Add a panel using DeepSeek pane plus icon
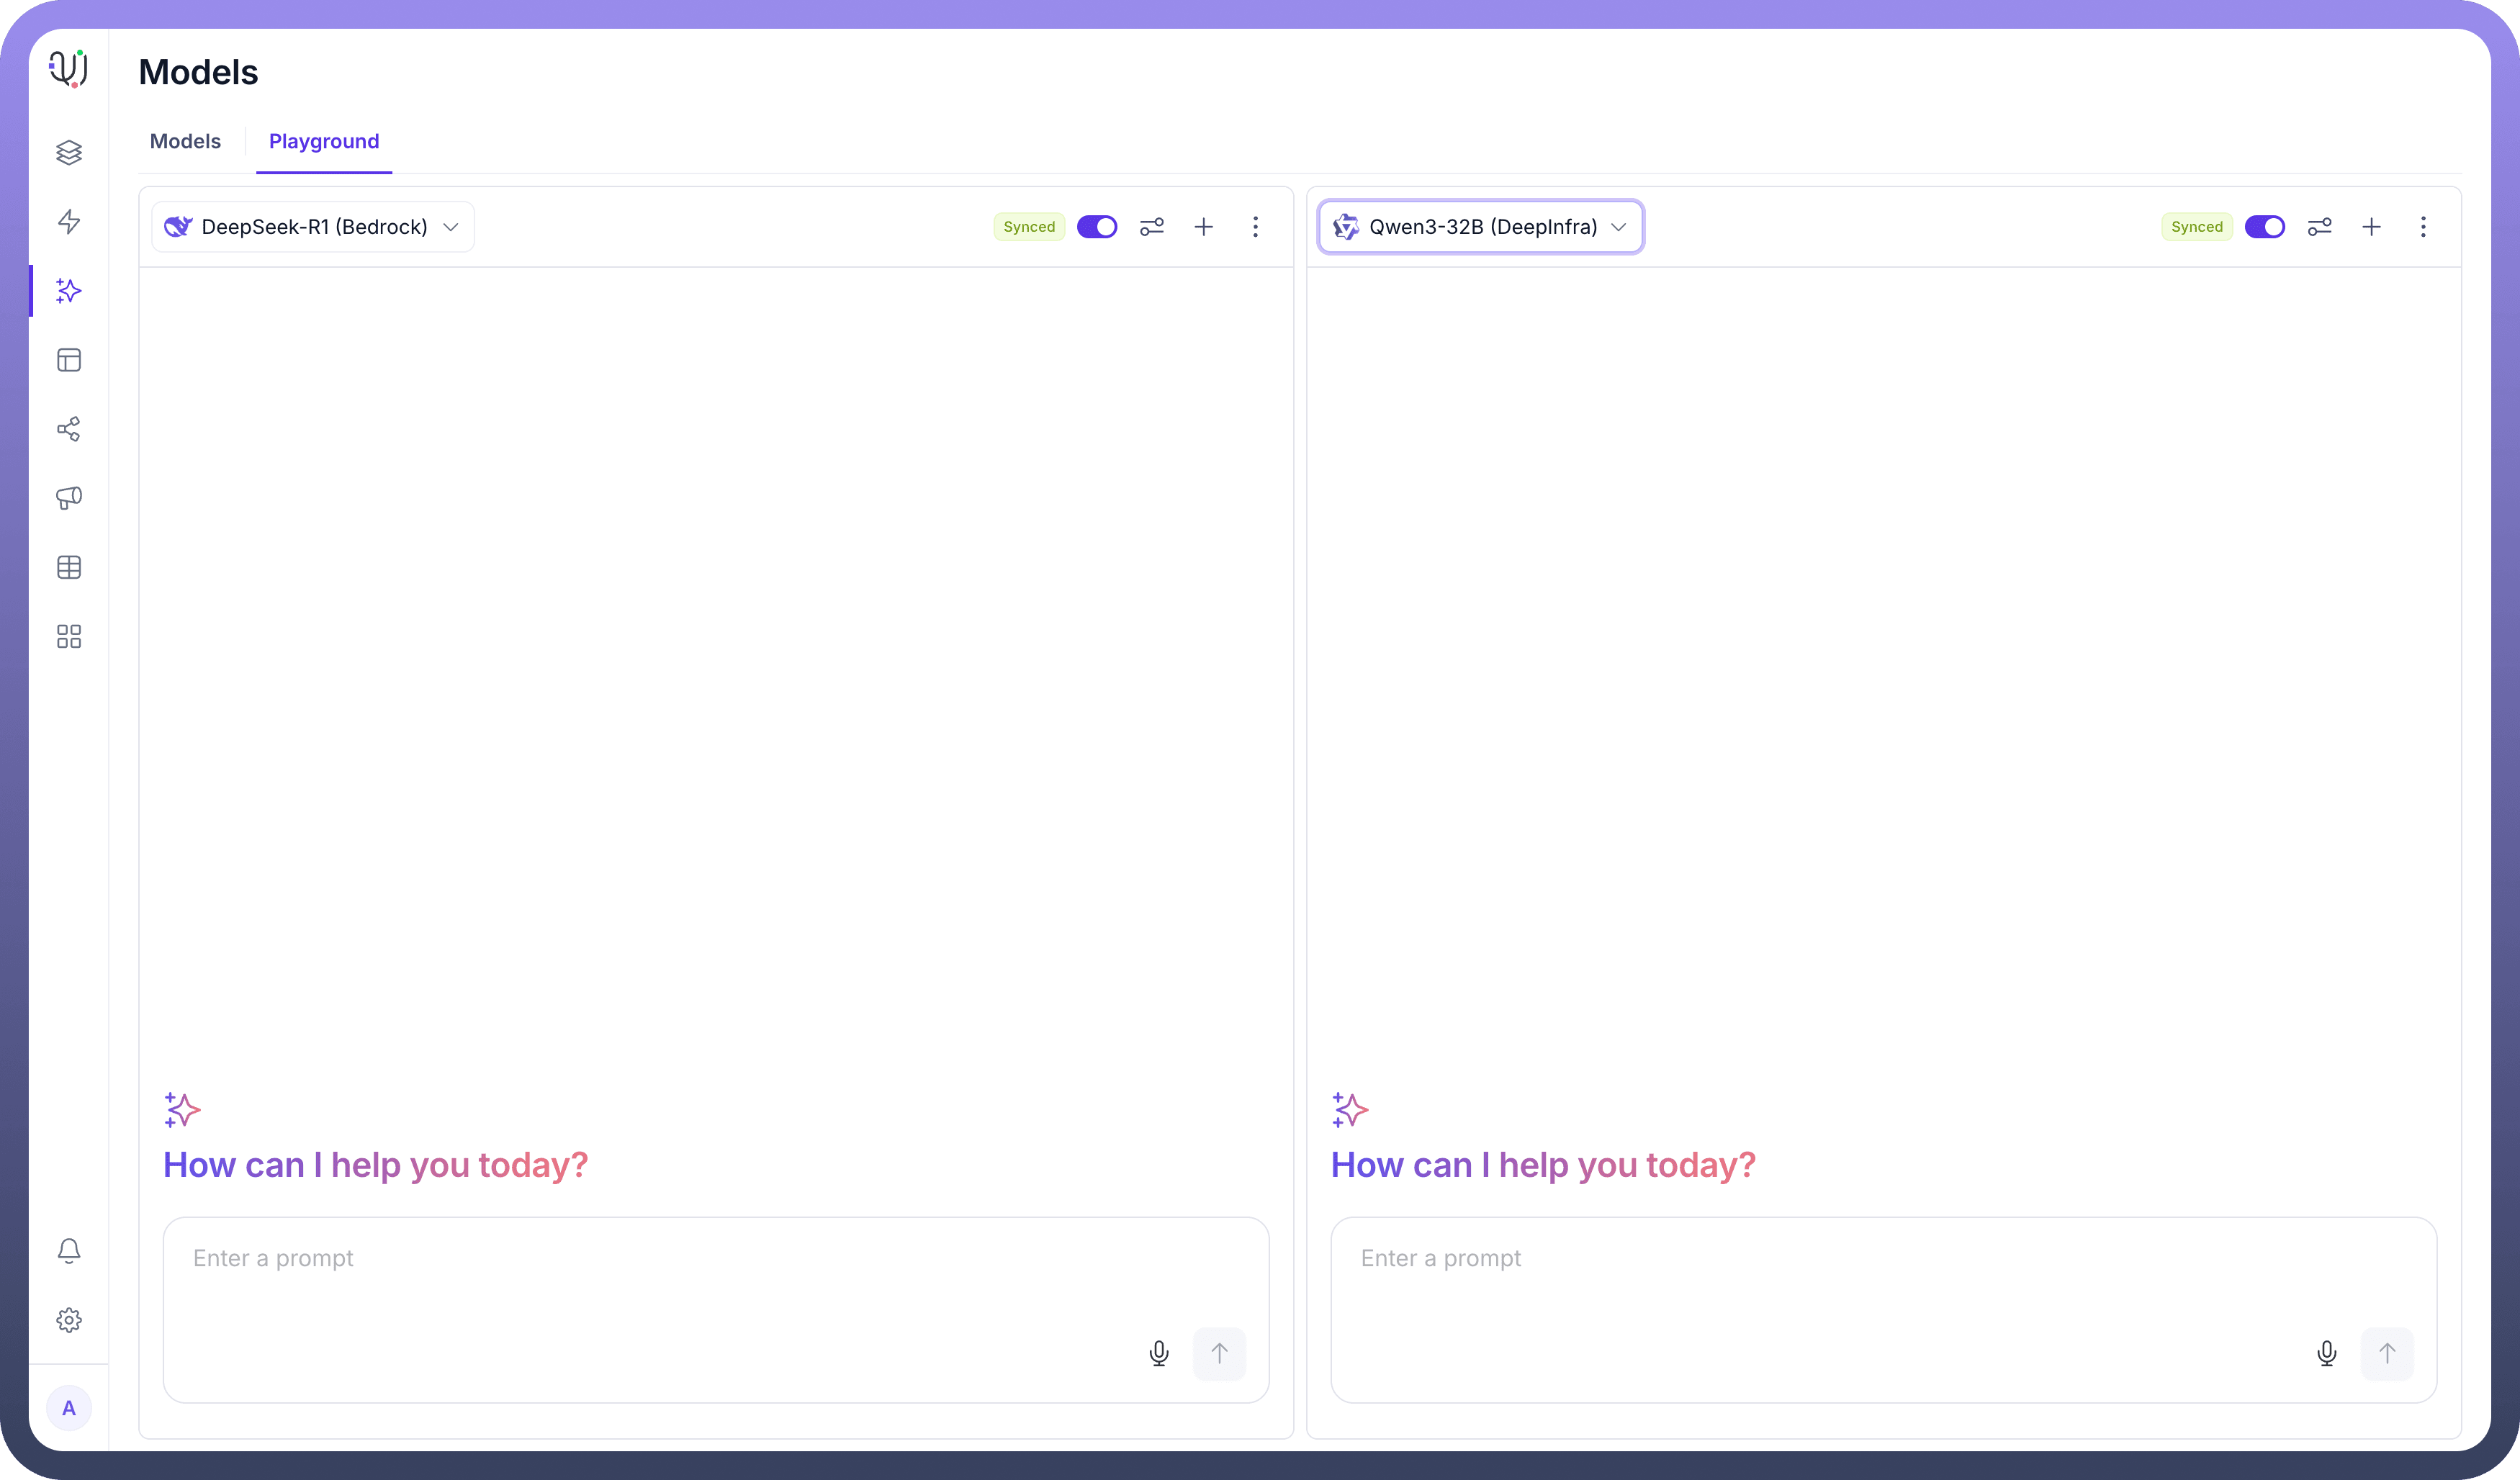Image resolution: width=2520 pixels, height=1480 pixels. click(x=1204, y=227)
